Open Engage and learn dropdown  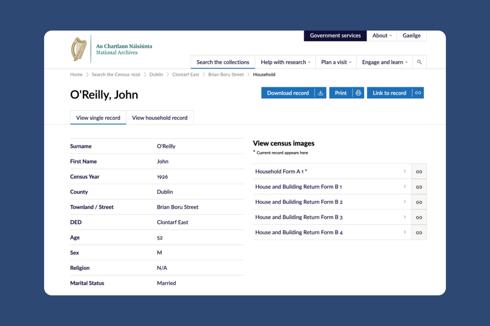click(x=385, y=62)
